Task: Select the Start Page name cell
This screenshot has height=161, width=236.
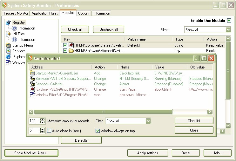Action: pos(127,89)
